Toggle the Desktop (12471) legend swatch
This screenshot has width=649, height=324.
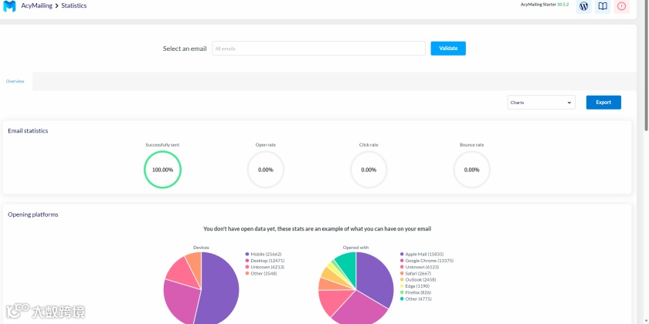pos(247,261)
